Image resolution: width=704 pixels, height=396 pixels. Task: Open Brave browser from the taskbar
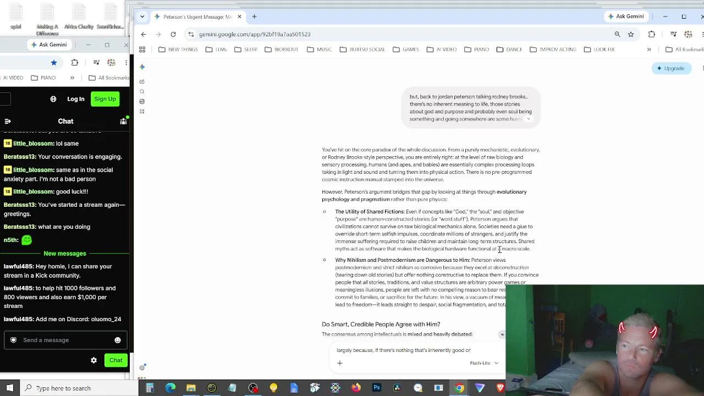[x=501, y=388]
